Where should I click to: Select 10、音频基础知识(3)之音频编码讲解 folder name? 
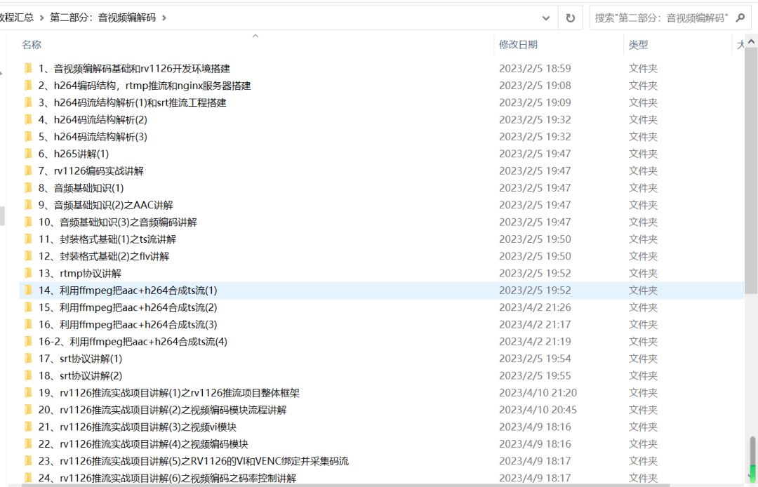(x=118, y=222)
